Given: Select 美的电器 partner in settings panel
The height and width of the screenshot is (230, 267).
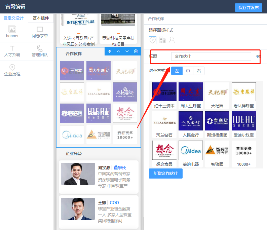Looking at the screenshot, I should click(x=191, y=154).
